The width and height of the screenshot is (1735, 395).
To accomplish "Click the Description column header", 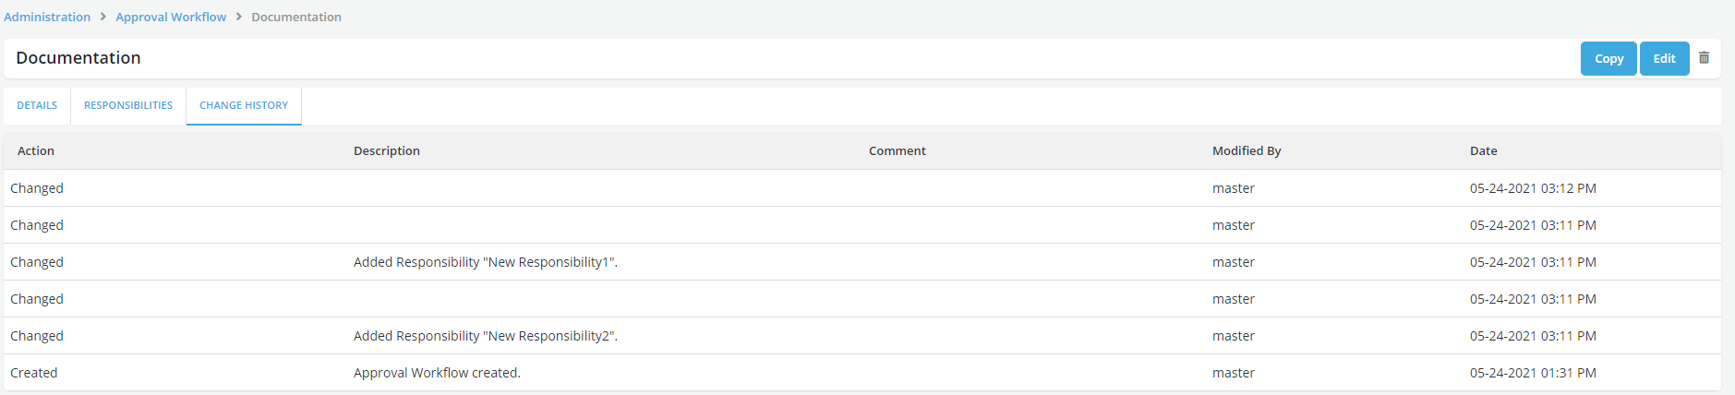I will (387, 150).
